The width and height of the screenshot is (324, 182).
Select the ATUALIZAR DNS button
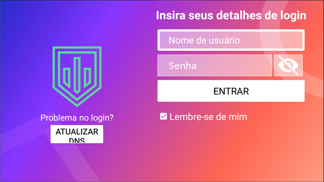coord(77,134)
